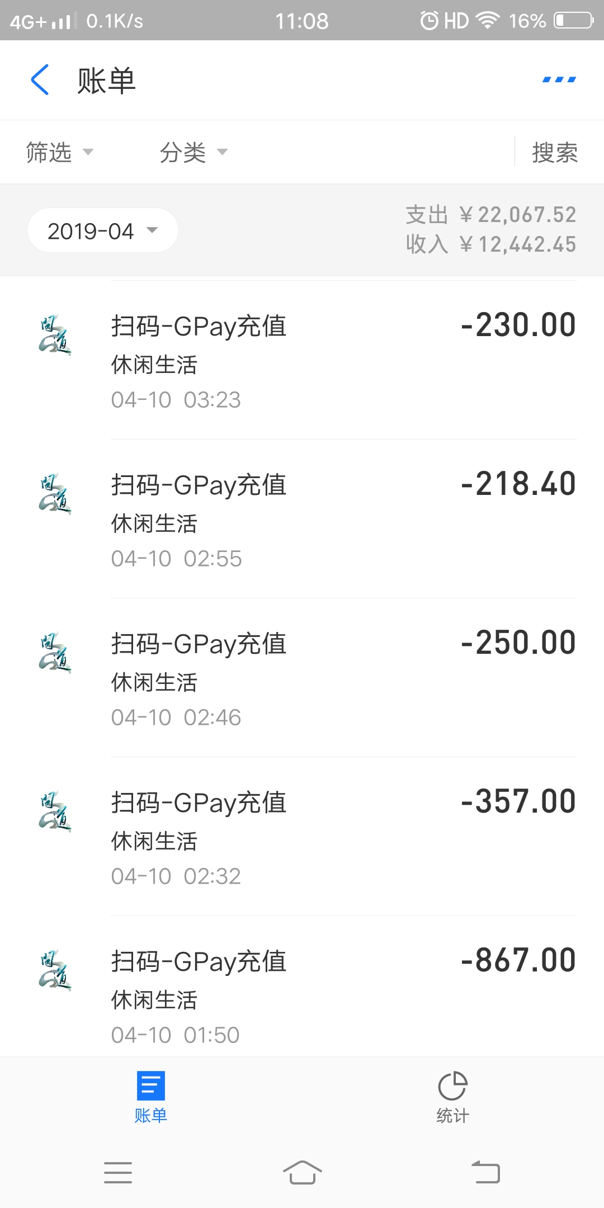Screen dimensions: 604x1208
Task: Tap the merchant icon of the -218.40 transaction
Action: (55, 494)
